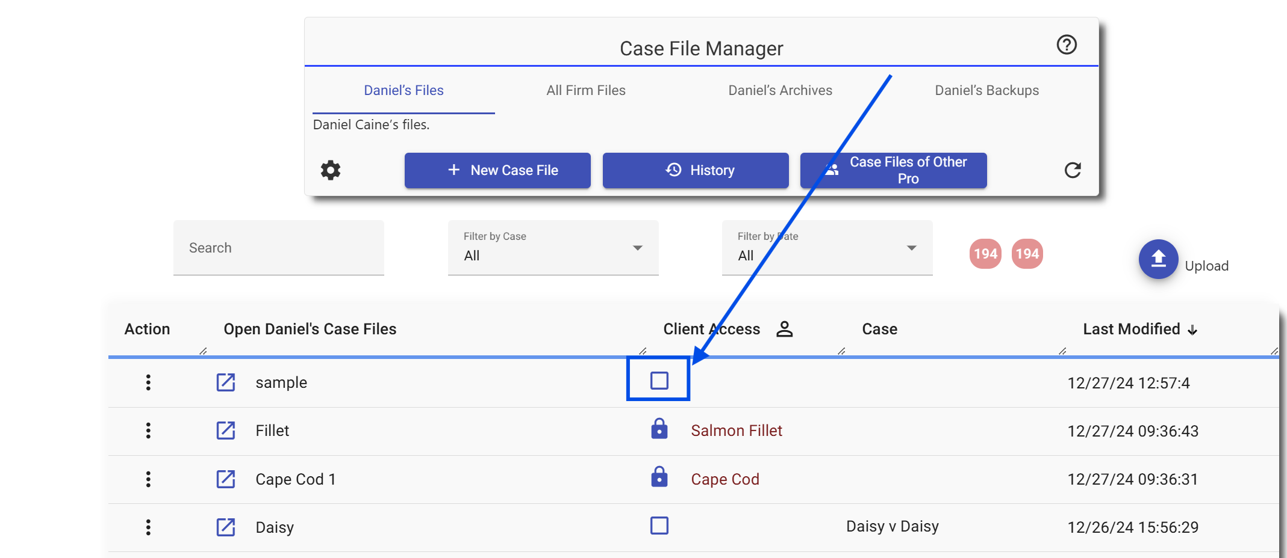Click the Upload circular arrow icon

(x=1158, y=260)
